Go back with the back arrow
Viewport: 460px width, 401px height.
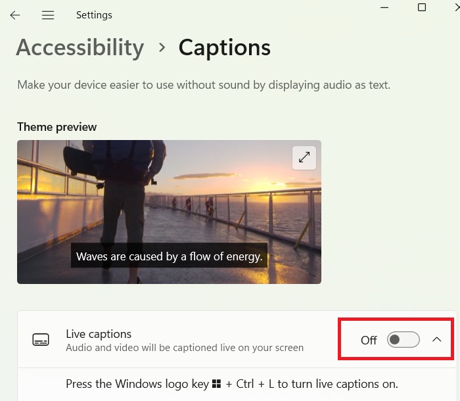coord(14,15)
